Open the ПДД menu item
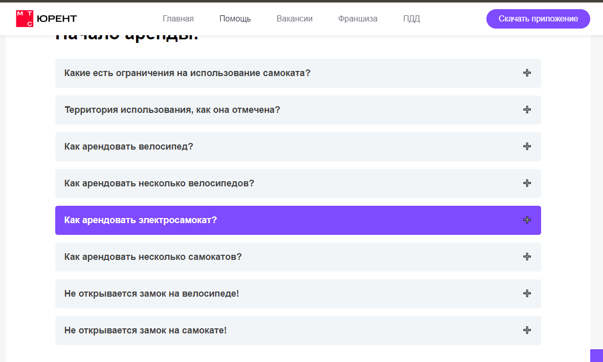This screenshot has width=603, height=362. pos(412,19)
